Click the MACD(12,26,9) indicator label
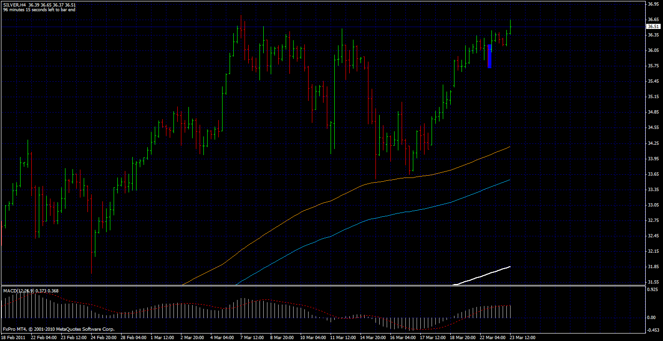 (18, 291)
